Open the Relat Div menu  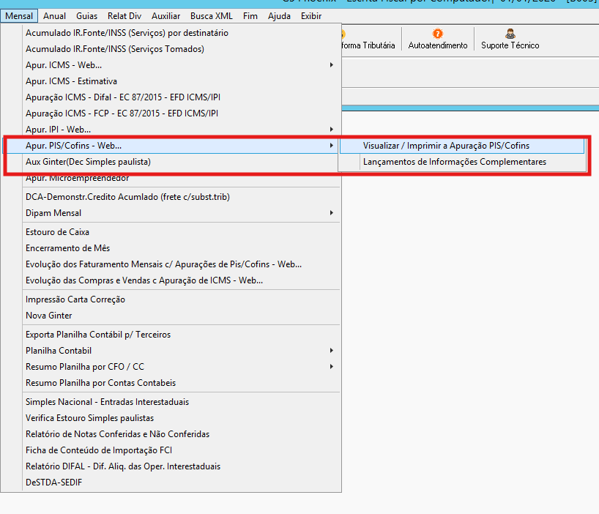point(124,16)
